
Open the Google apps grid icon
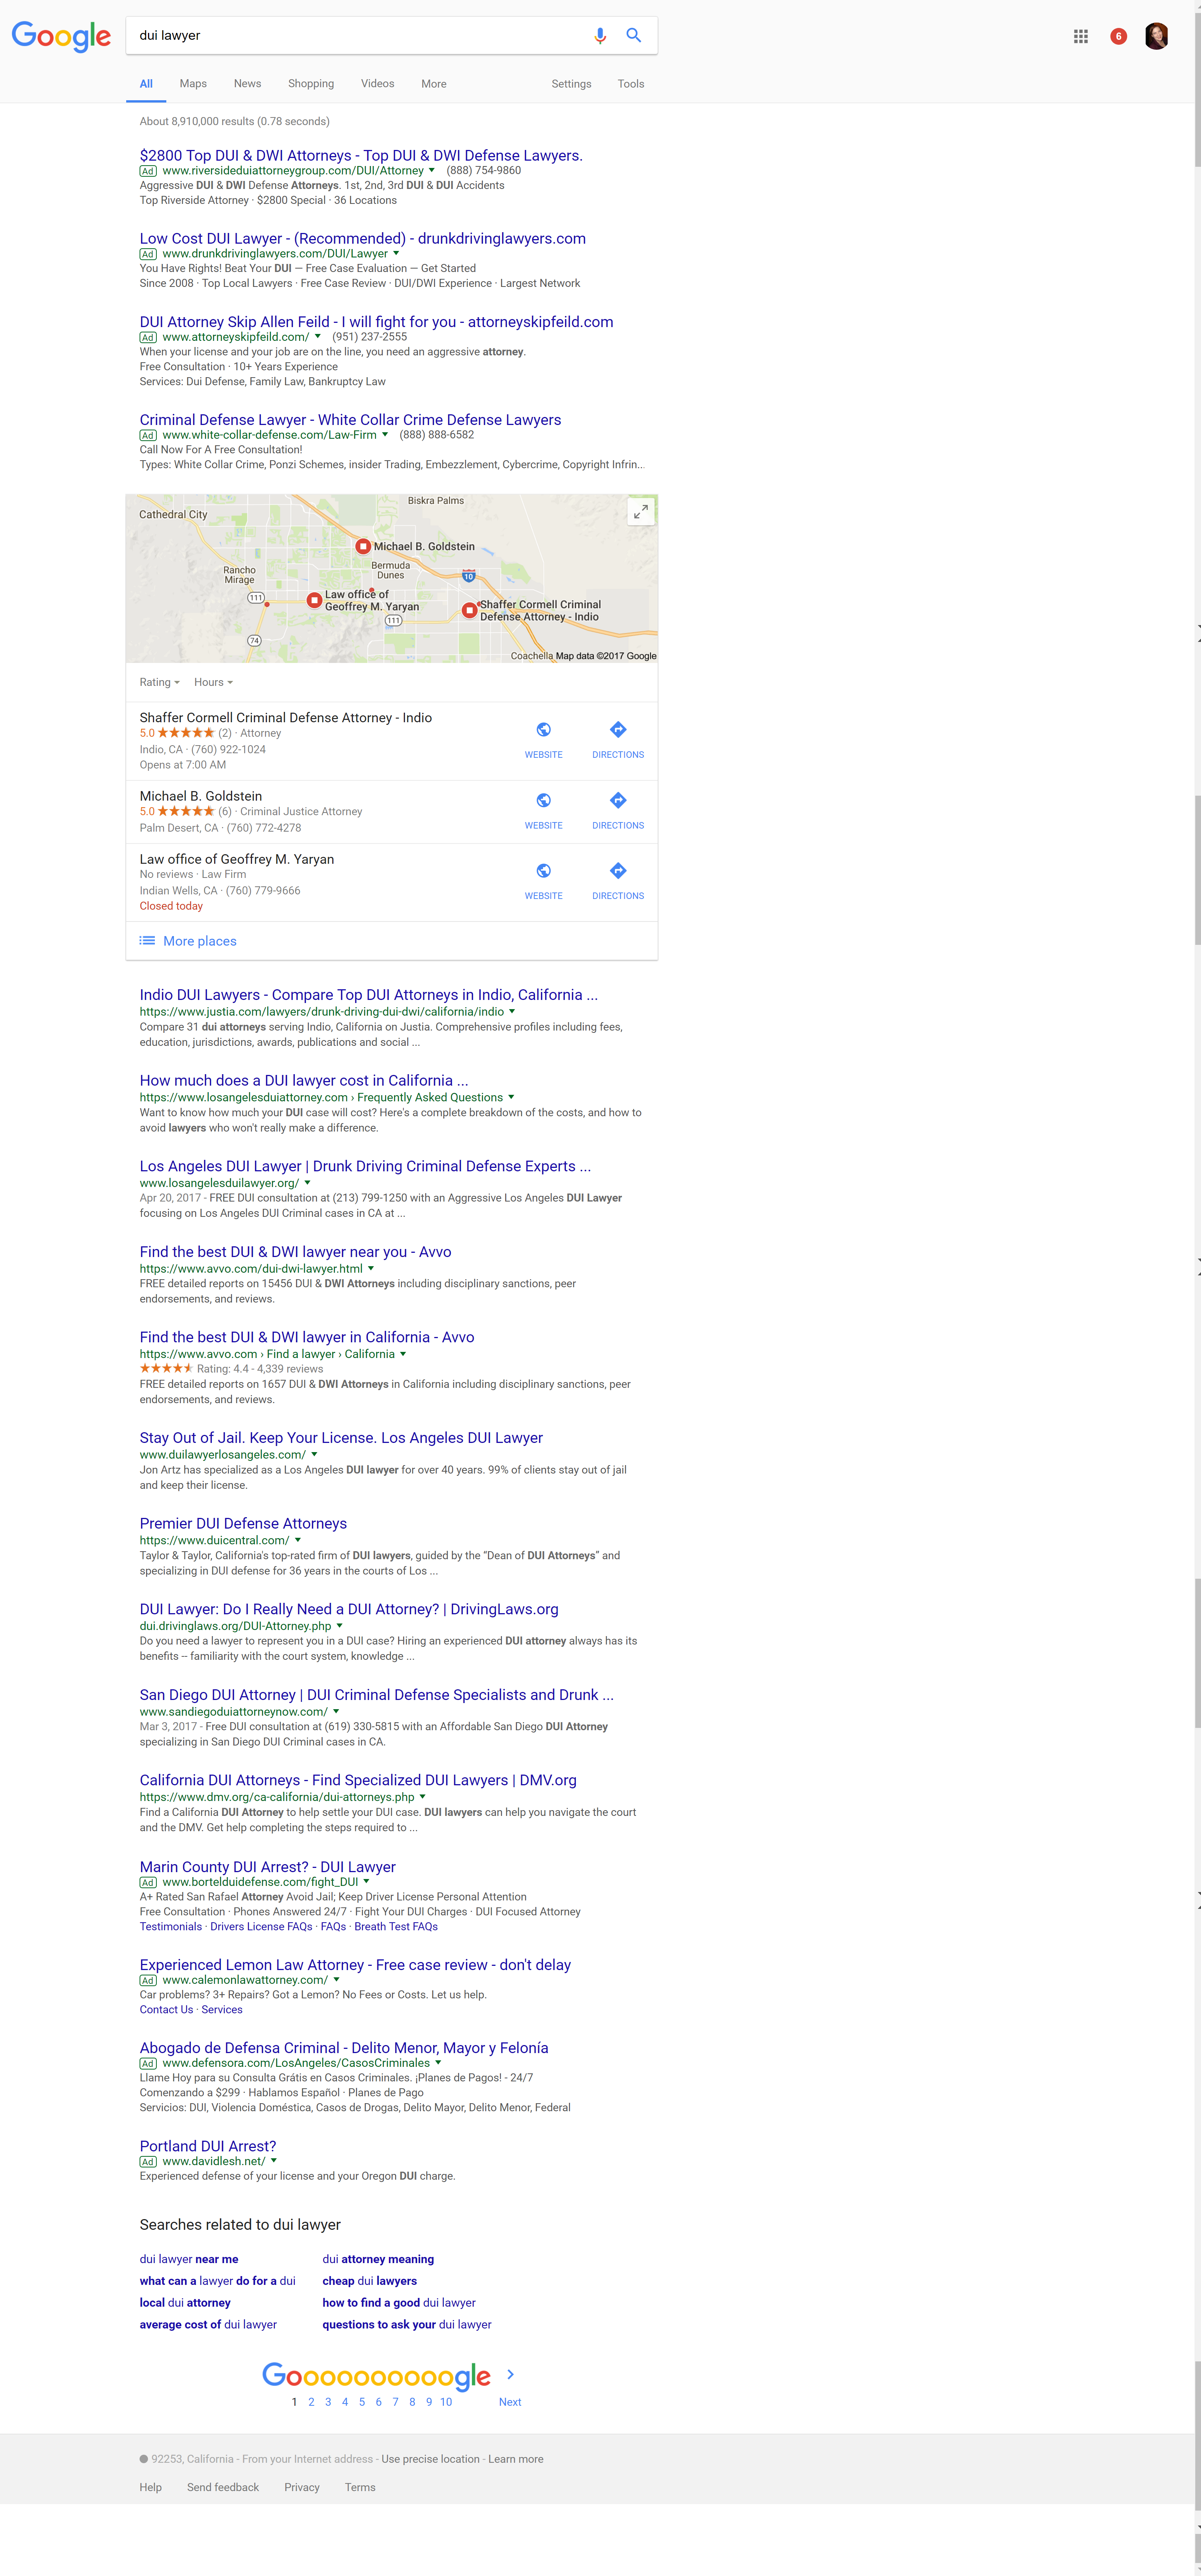tap(1080, 36)
